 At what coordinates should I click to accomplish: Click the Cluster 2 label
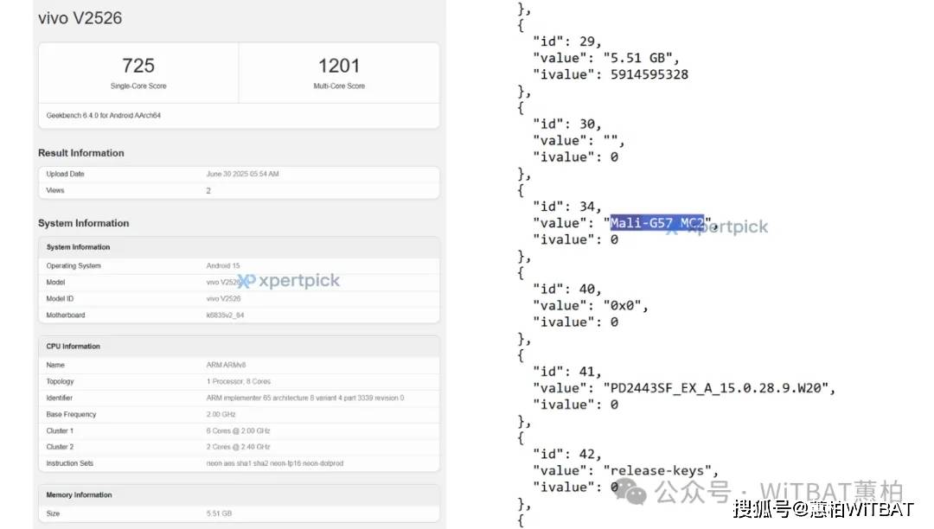[60, 447]
